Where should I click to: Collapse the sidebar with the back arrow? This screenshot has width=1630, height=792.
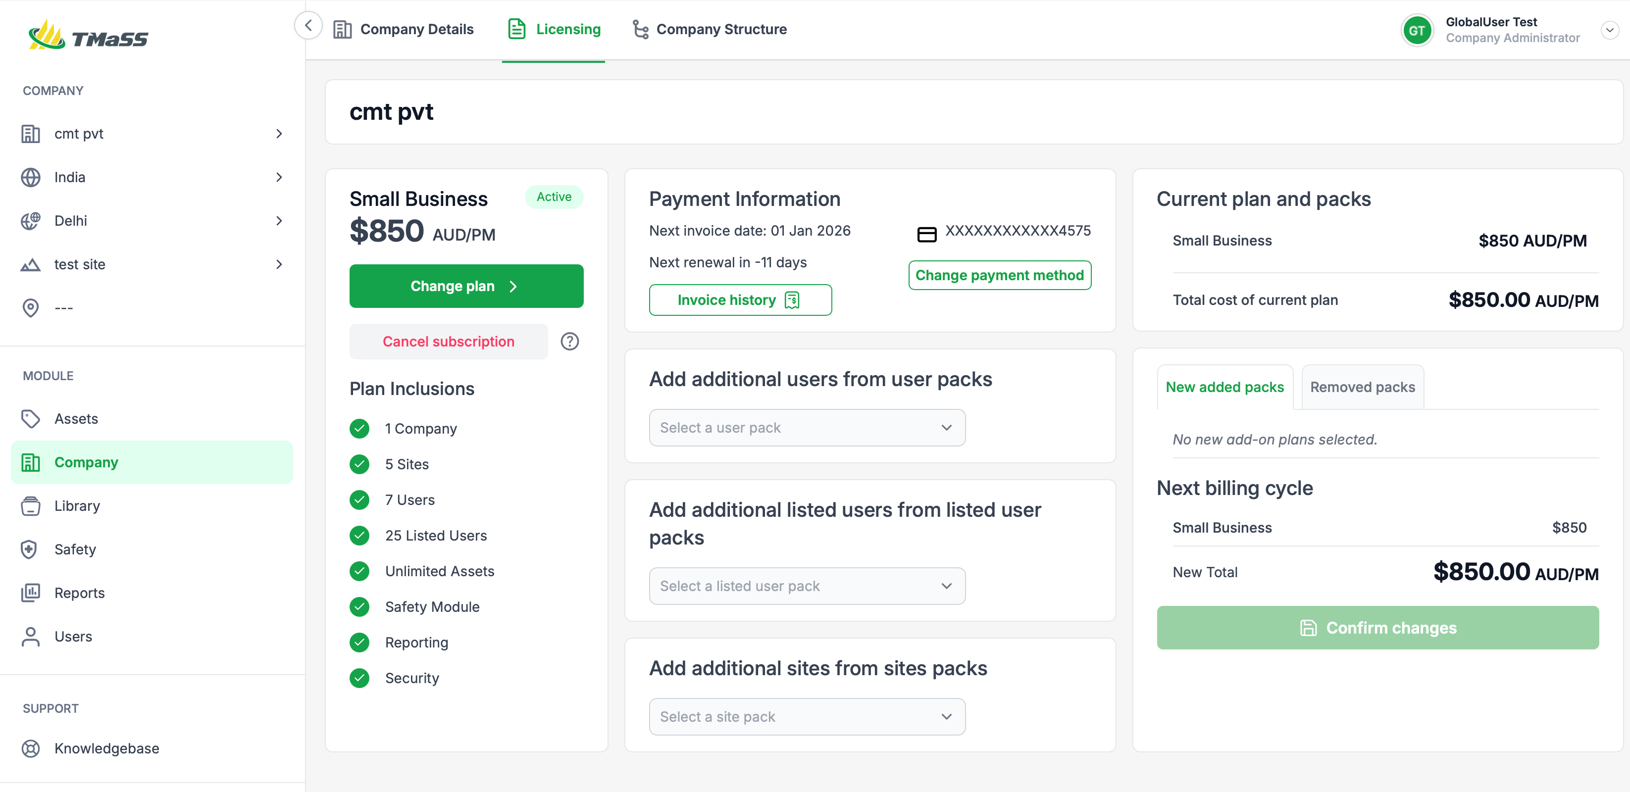[x=308, y=26]
